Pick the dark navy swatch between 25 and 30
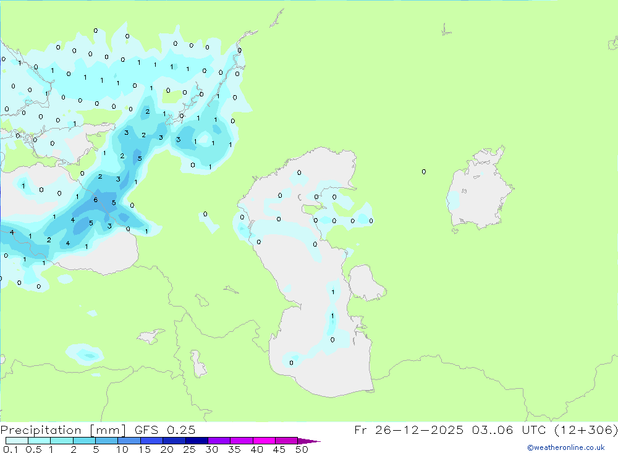Image resolution: width=618 pixels, height=453 pixels. (x=197, y=441)
